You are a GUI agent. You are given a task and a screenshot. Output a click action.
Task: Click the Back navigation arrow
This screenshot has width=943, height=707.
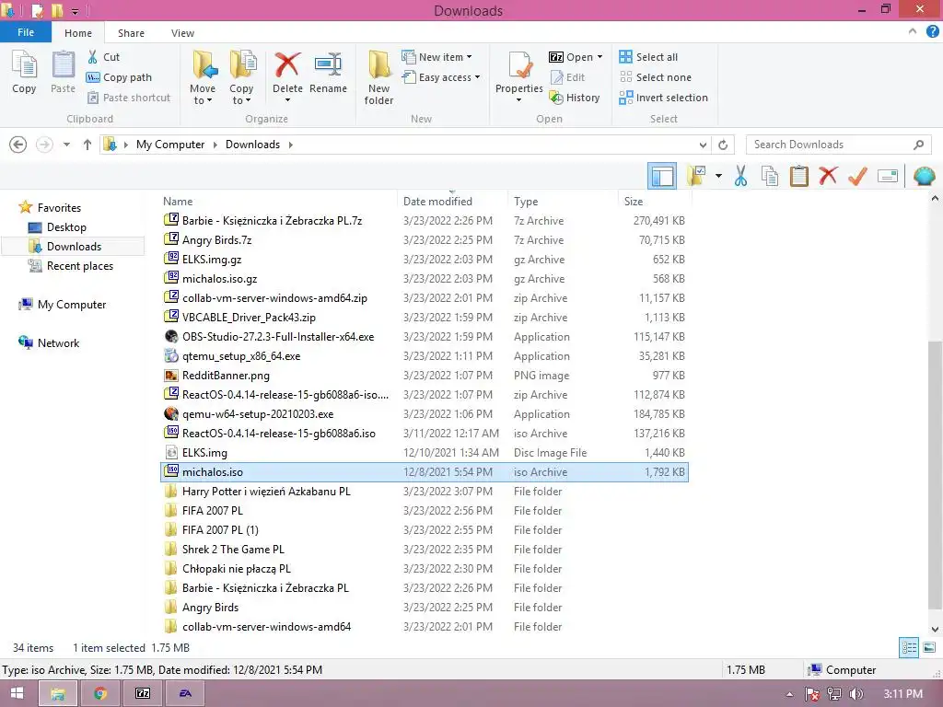(x=18, y=145)
